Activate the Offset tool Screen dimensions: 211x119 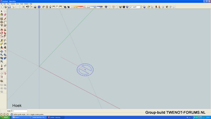click(5, 36)
